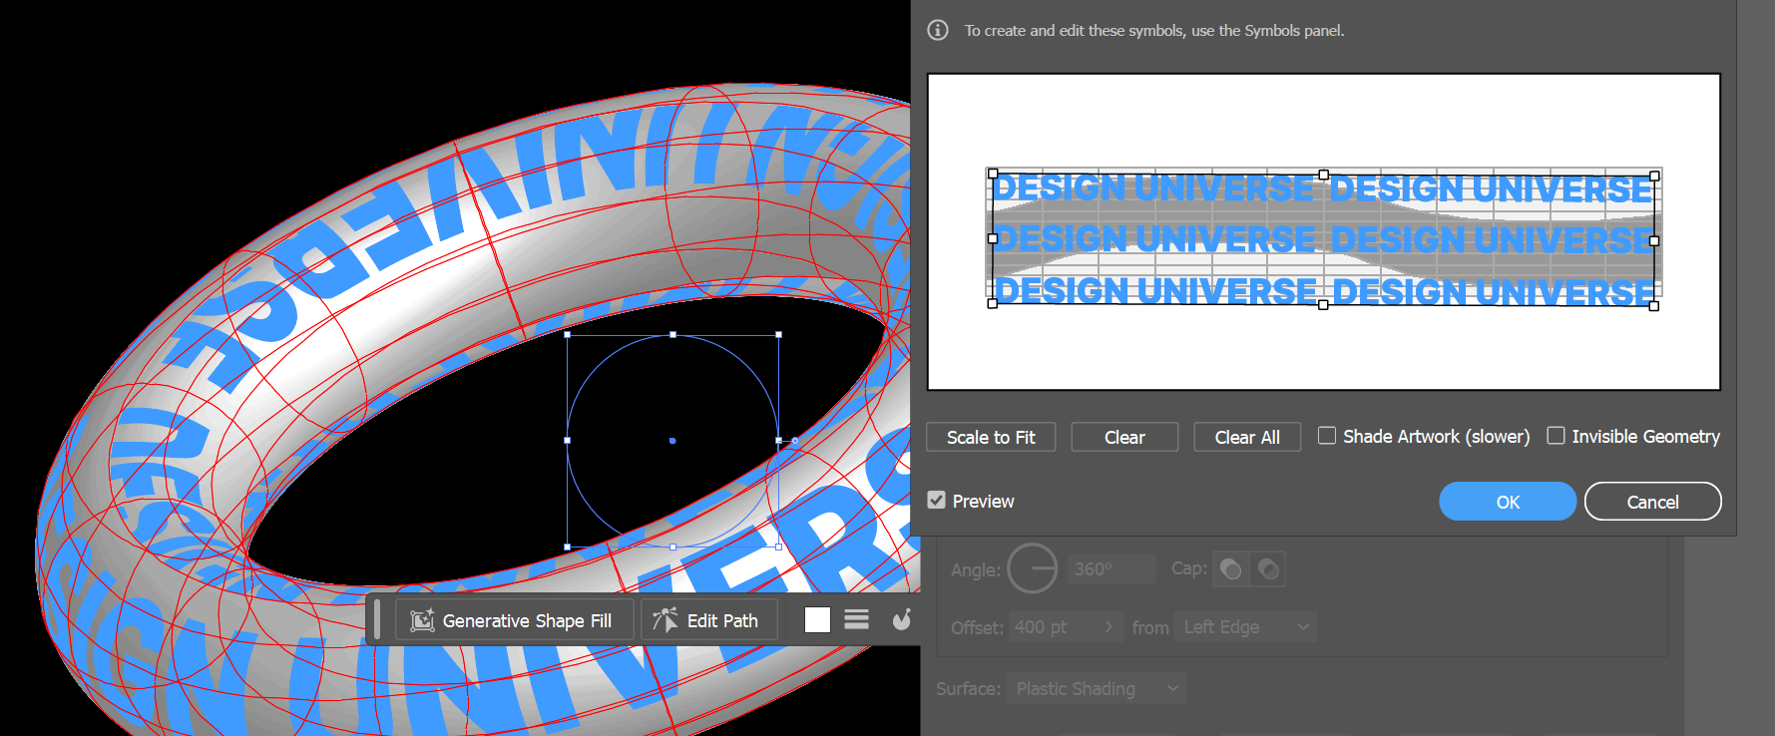1775x736 pixels.
Task: Select the second Cap icon button
Action: (x=1268, y=568)
